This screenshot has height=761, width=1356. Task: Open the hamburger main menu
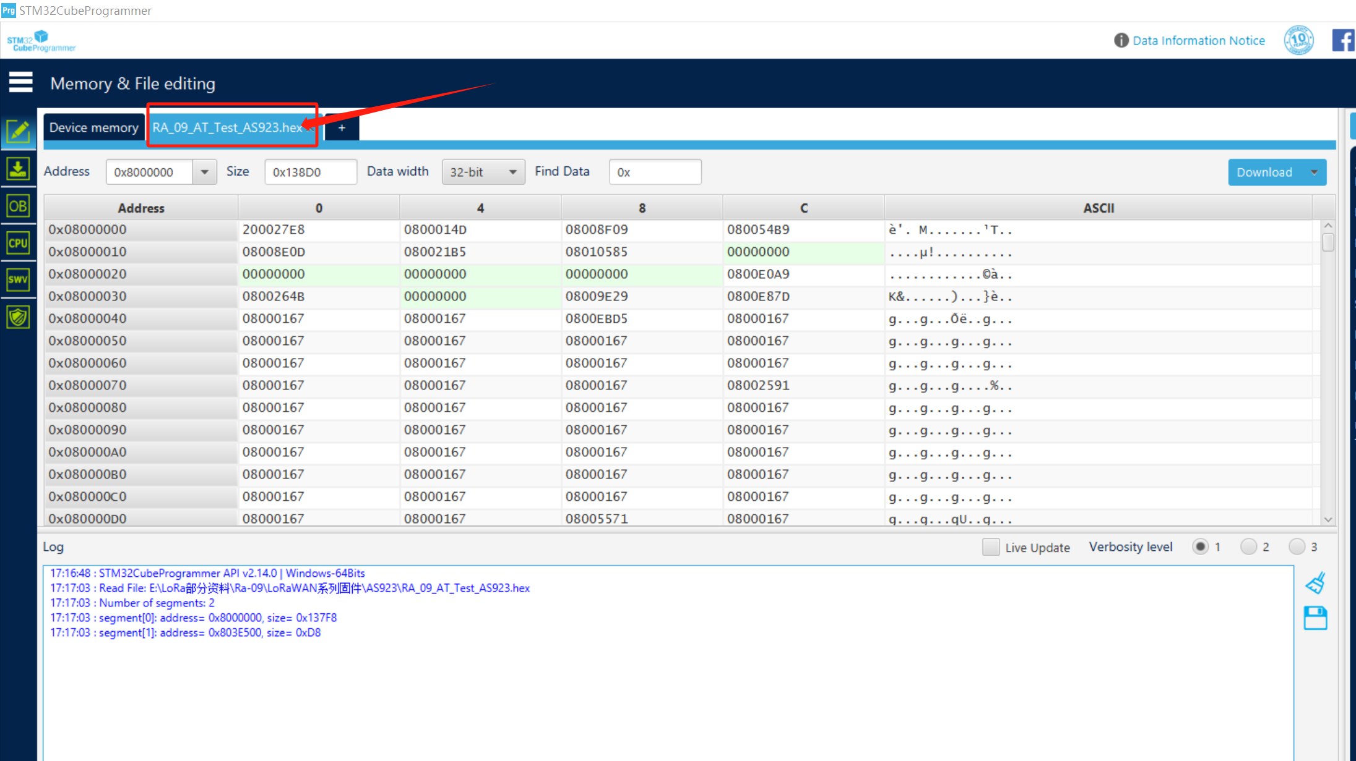20,82
